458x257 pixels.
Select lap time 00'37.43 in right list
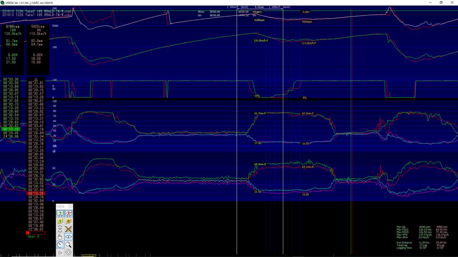[x=36, y=222]
